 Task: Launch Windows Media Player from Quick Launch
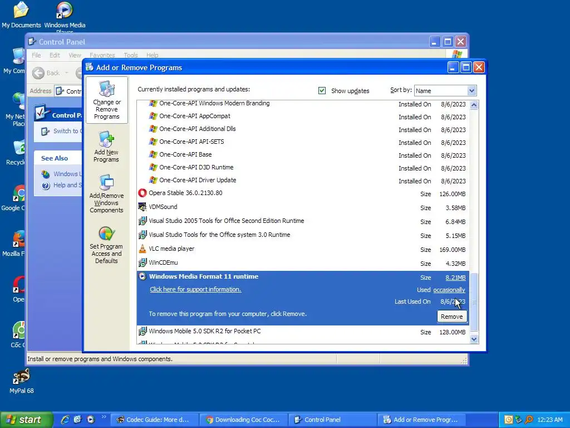tap(91, 420)
